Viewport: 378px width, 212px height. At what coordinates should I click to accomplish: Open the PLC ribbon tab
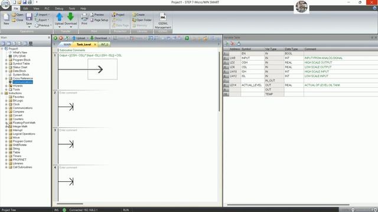[47, 8]
